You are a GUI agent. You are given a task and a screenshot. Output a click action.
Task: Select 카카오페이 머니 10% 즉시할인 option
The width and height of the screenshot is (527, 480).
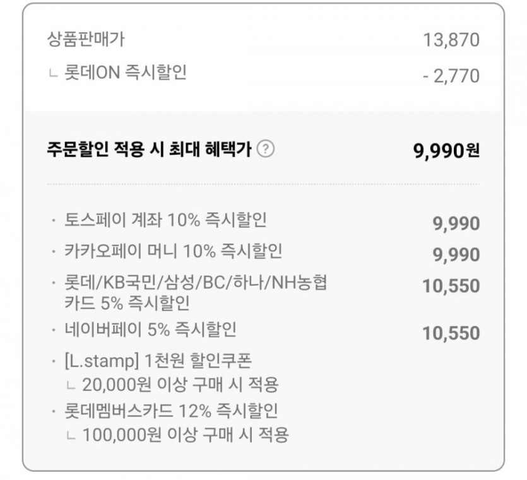pyautogui.click(x=173, y=252)
